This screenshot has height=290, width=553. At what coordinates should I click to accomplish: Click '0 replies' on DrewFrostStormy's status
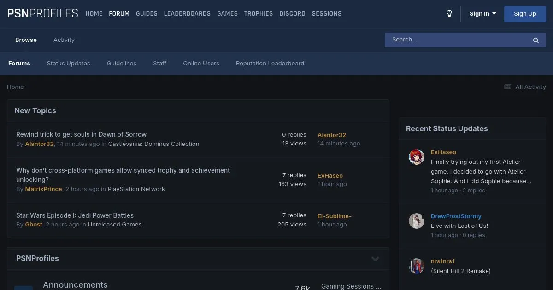pos(474,235)
